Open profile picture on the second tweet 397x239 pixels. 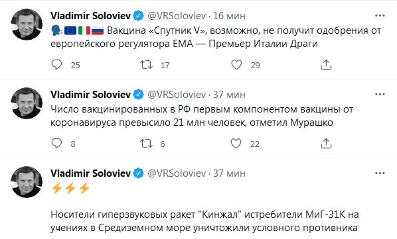tap(27, 103)
